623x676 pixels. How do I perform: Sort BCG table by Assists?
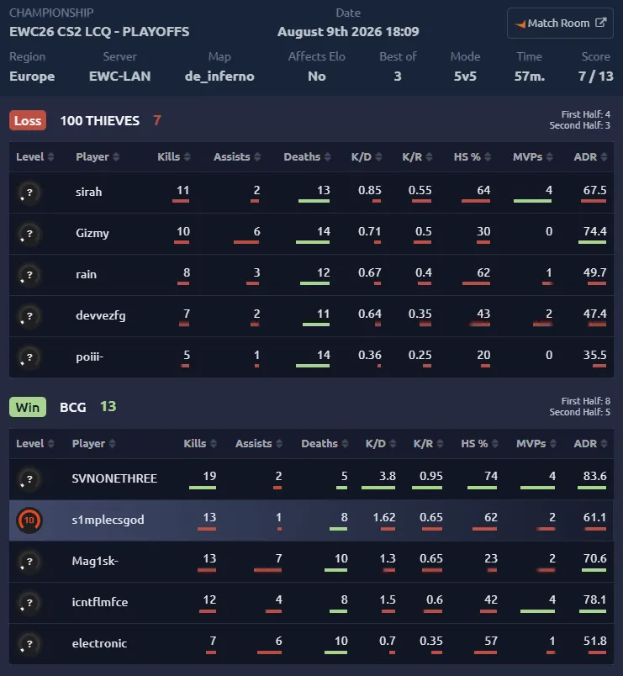pyautogui.click(x=259, y=444)
